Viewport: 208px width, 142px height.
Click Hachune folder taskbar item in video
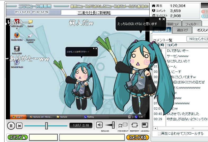click(62, 117)
